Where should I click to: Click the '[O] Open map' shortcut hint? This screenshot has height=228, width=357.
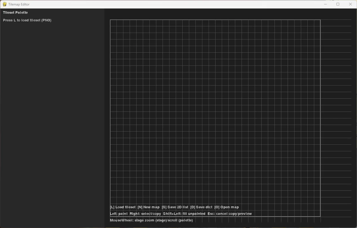(226, 207)
